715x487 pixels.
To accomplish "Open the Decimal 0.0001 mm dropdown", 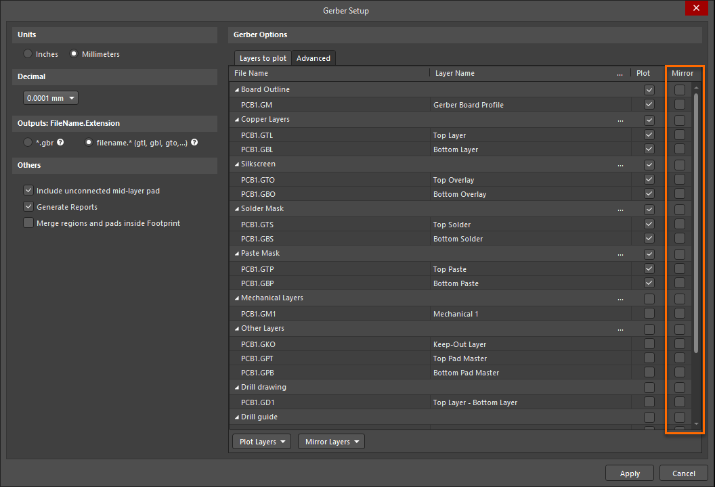I will (51, 98).
